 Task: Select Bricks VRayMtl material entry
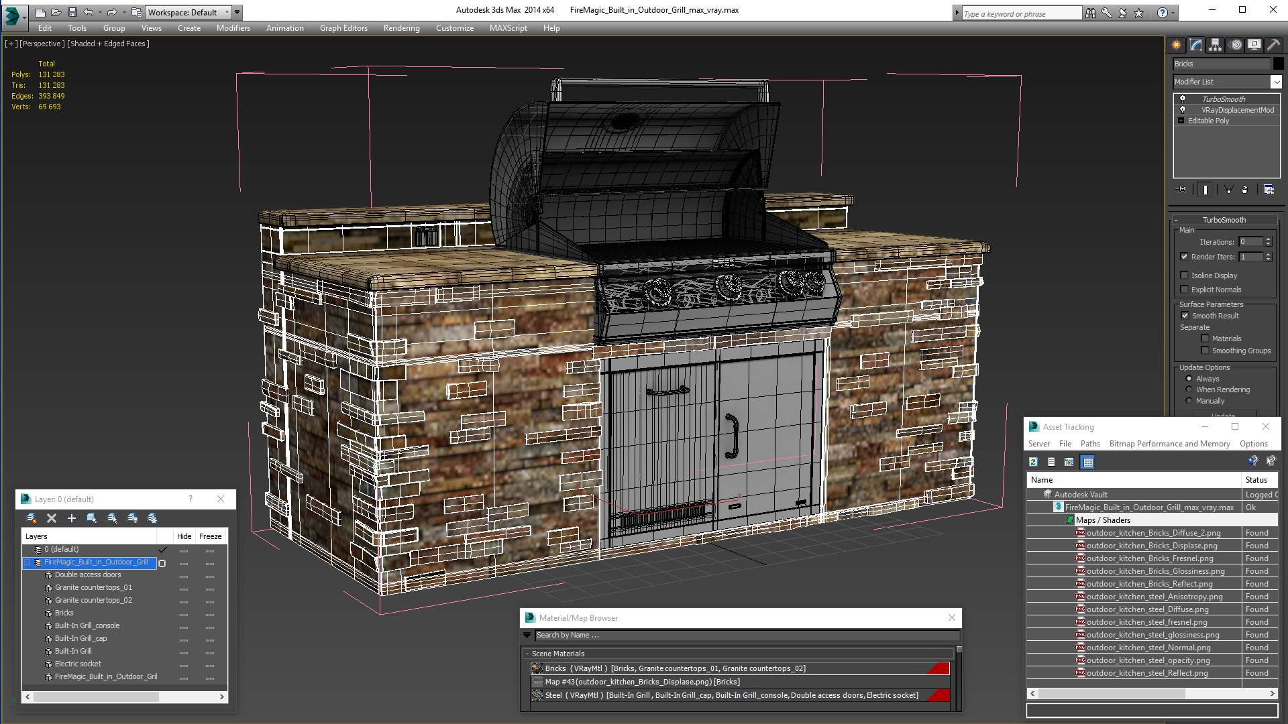pos(740,668)
